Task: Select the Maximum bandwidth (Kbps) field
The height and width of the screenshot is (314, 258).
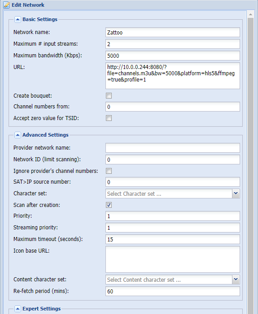Action: (173, 56)
